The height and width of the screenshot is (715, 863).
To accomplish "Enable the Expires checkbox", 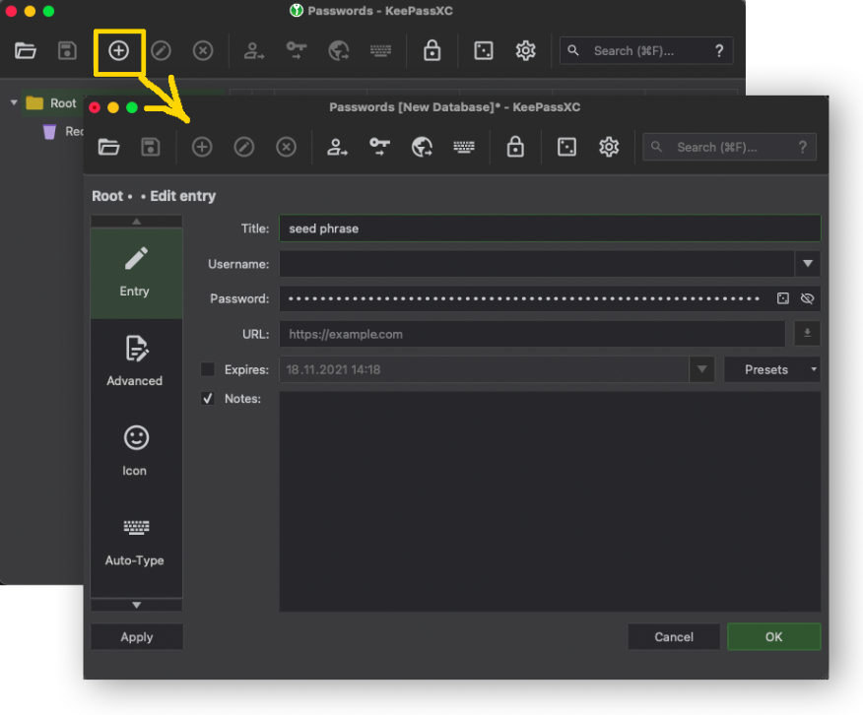I will click(x=208, y=369).
